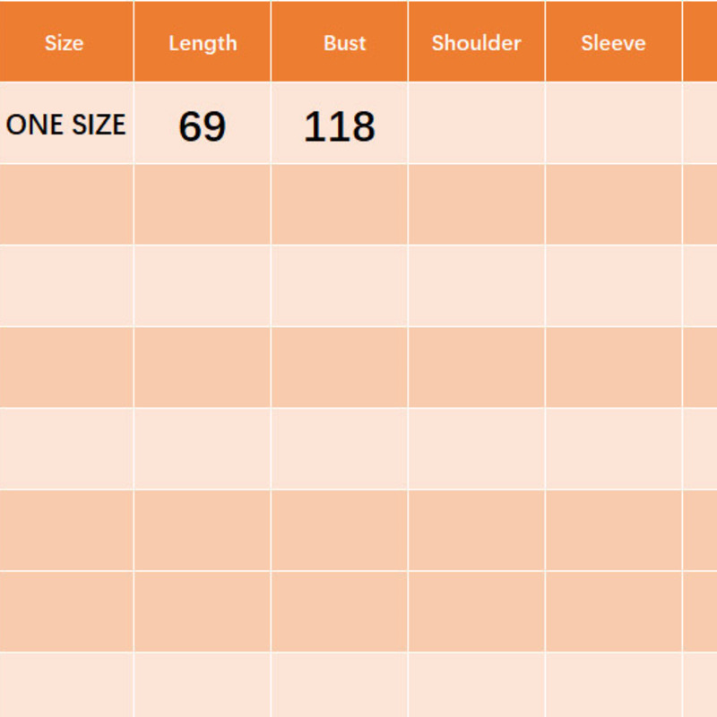Click the empty Shoulder cell in ONE SIZE row
This screenshot has height=717, width=717.
coord(476,124)
